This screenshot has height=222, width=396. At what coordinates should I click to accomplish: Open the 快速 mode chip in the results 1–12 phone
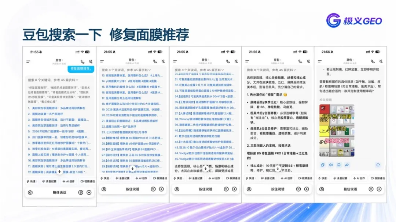pos(31,181)
